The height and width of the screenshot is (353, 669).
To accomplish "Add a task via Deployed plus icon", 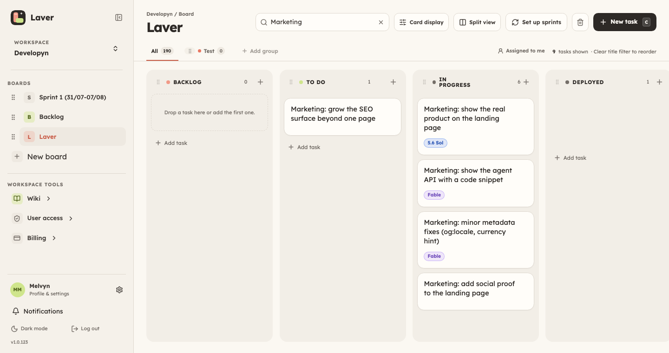I will point(659,82).
